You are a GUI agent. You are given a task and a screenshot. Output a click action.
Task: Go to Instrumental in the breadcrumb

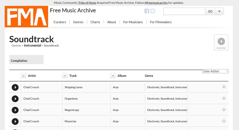[x=32, y=46]
